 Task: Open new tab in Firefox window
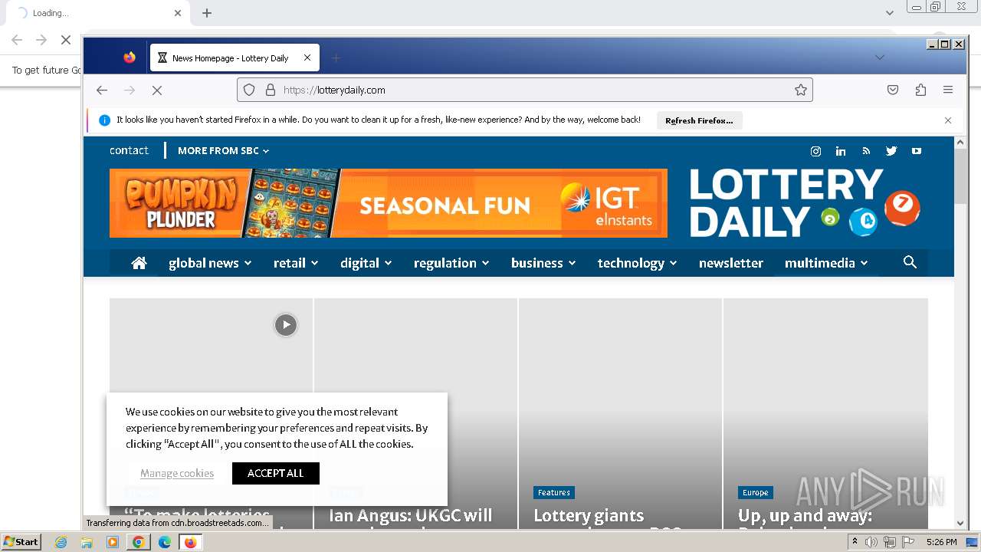[336, 58]
